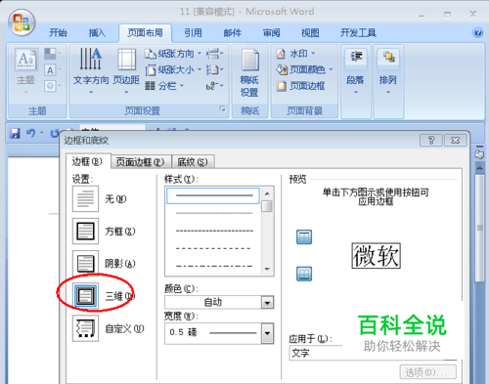Screen dimensions: 489x384
Task: Open theme fonts dropdown
Action: (x=52, y=70)
